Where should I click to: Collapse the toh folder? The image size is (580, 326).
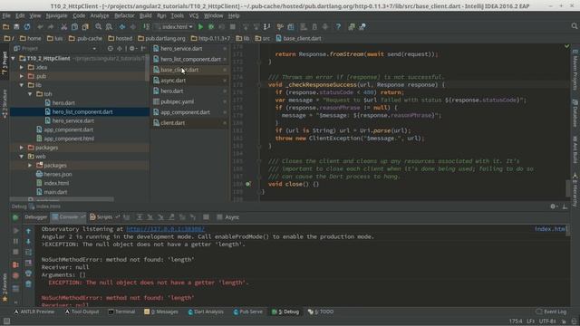[x=30, y=94]
